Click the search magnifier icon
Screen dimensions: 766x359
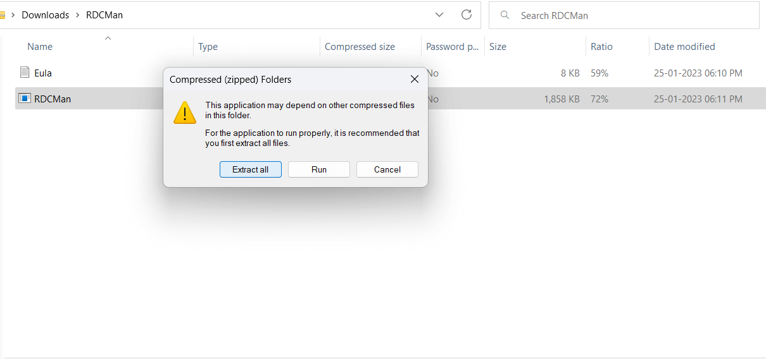[505, 15]
